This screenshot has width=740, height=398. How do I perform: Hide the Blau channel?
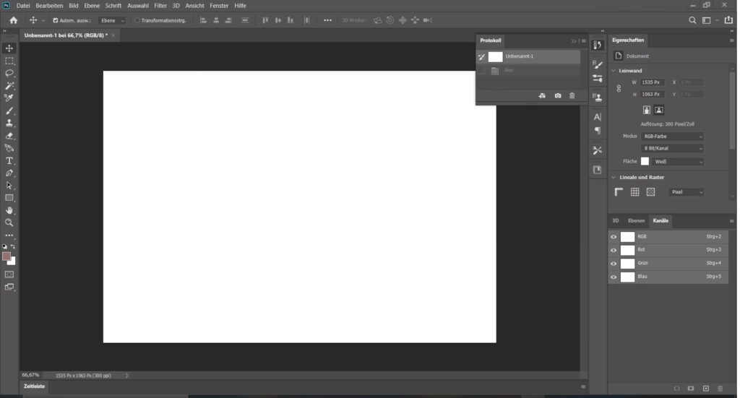click(614, 277)
